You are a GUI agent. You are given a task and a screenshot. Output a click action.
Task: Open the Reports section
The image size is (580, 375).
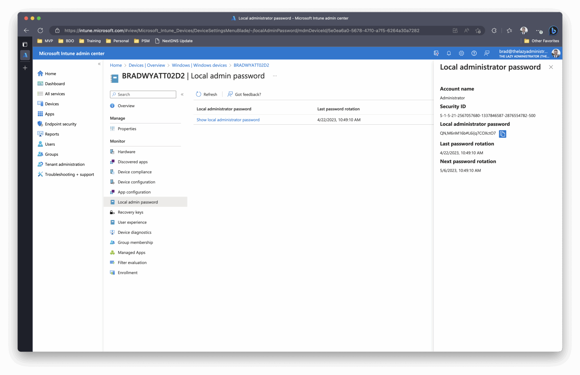click(x=52, y=134)
